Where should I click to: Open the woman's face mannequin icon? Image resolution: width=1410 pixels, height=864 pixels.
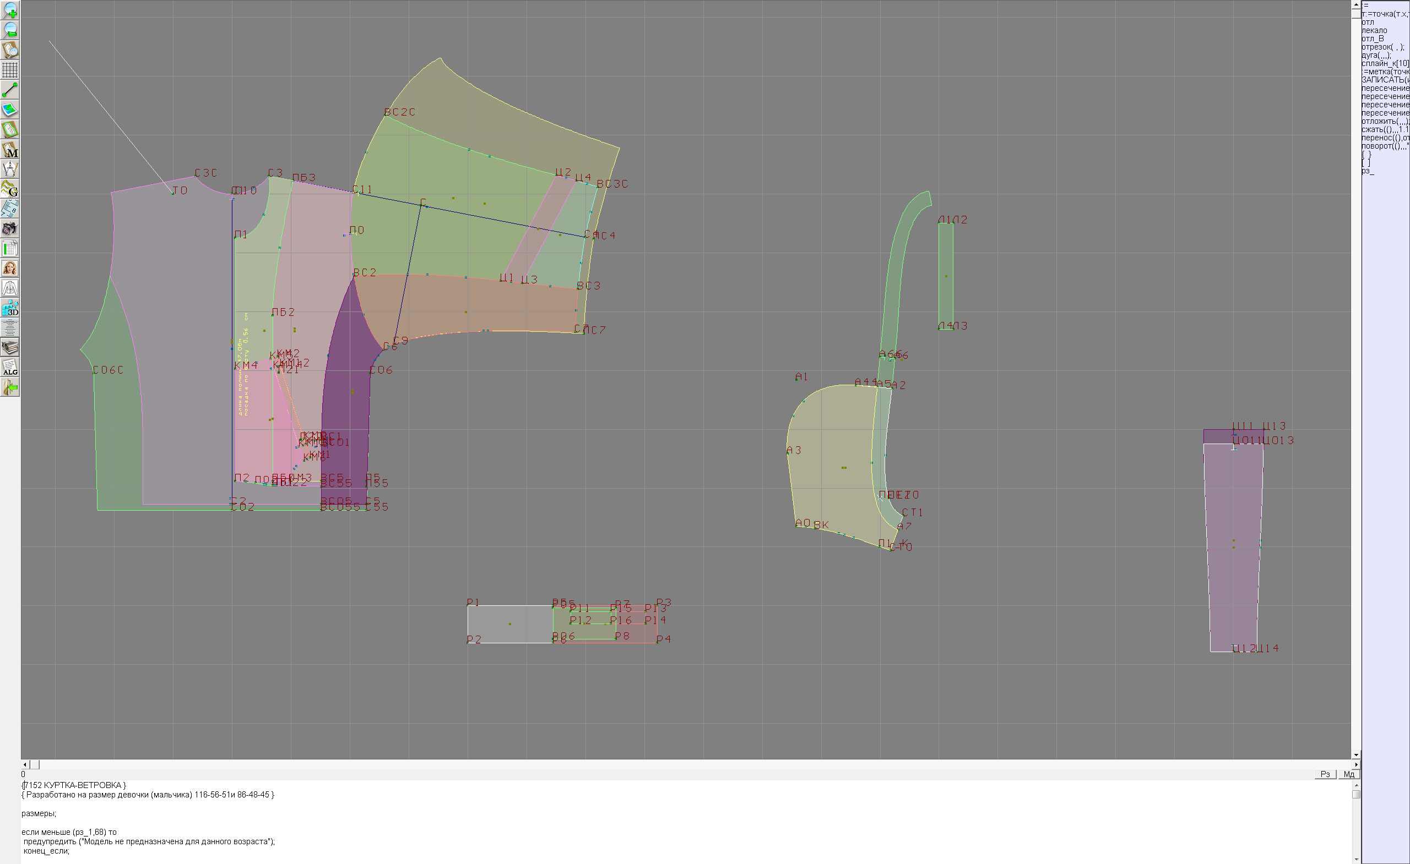coord(10,268)
